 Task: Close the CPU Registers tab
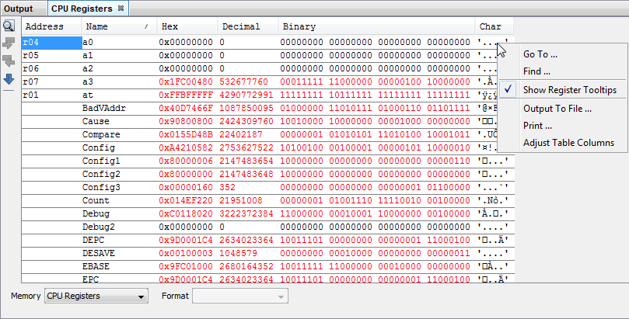click(121, 9)
